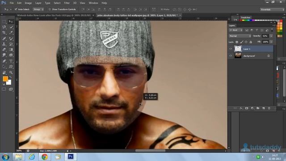
Task: Select the Horizontal Type tool
Action: [11, 61]
